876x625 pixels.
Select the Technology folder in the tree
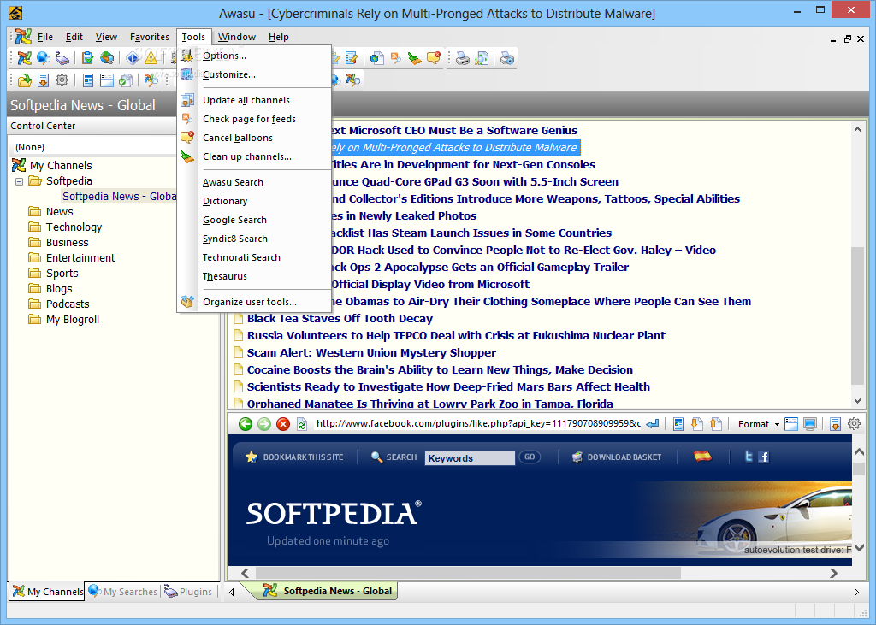point(74,227)
